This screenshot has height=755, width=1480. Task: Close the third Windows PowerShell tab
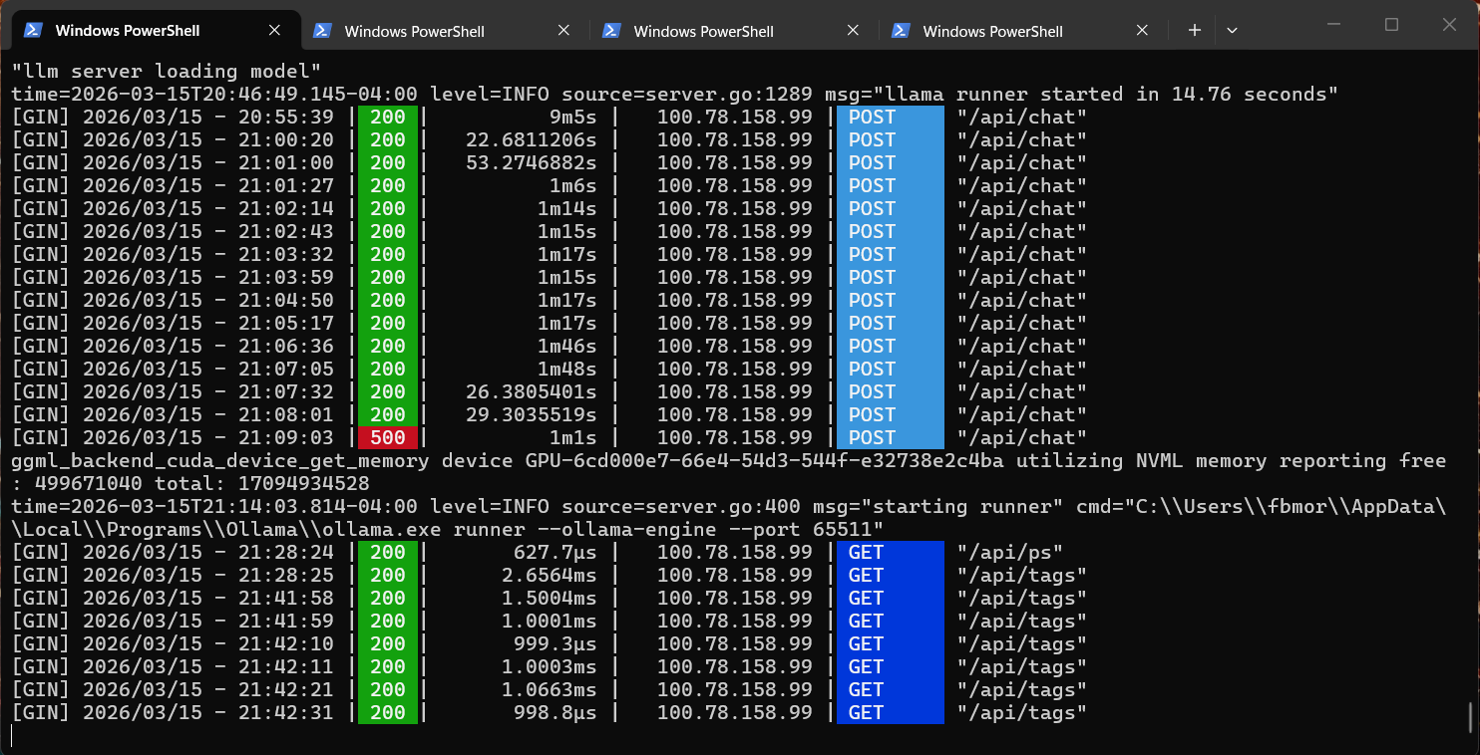point(854,31)
